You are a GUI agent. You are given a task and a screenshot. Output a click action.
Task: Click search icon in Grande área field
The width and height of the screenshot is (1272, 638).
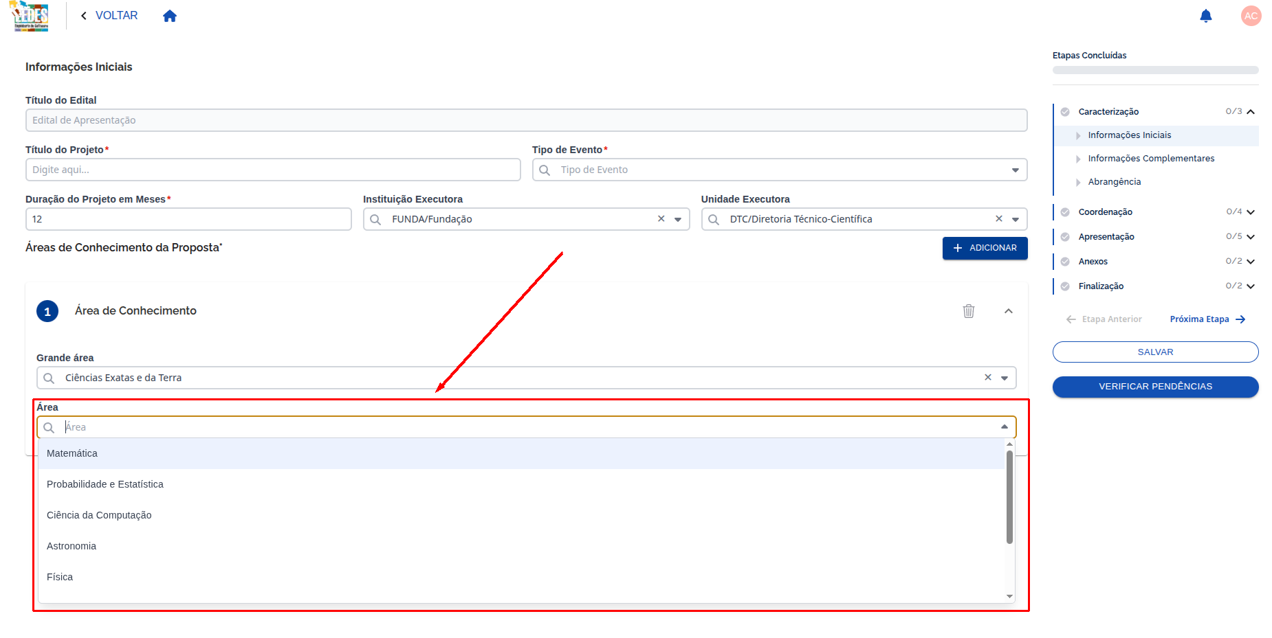pyautogui.click(x=49, y=378)
